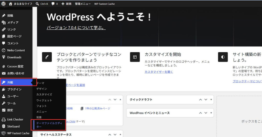This screenshot has width=262, height=137.
Task: Click the Nelio Content icon
Action: coord(4,50)
